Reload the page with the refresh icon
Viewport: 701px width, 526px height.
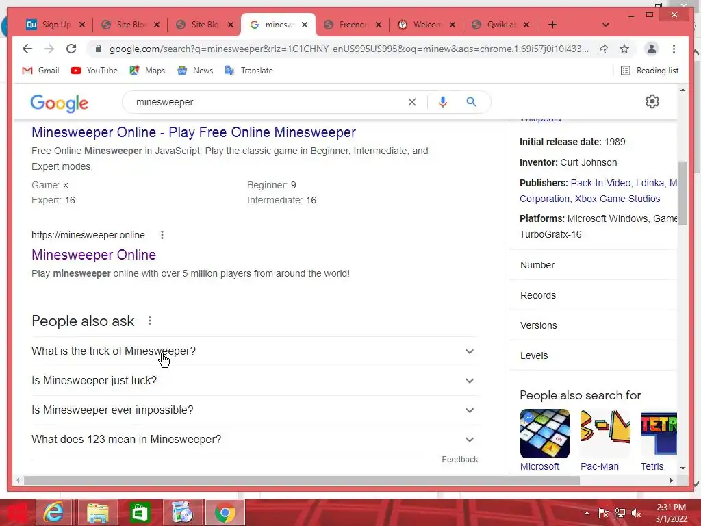(71, 49)
